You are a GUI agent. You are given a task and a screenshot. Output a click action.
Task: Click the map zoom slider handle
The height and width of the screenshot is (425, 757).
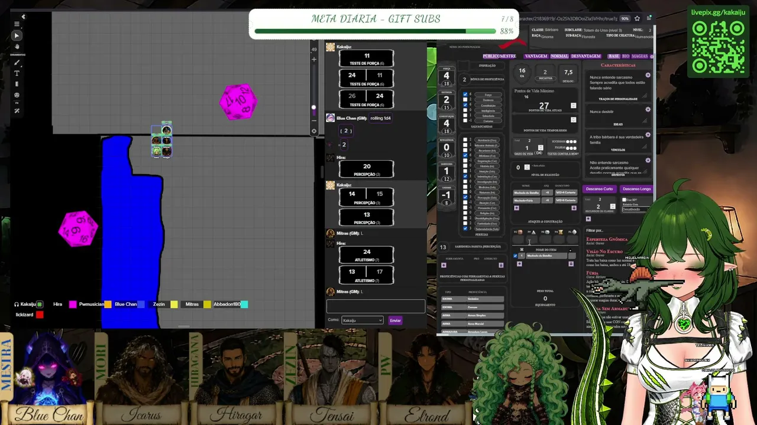tap(314, 107)
